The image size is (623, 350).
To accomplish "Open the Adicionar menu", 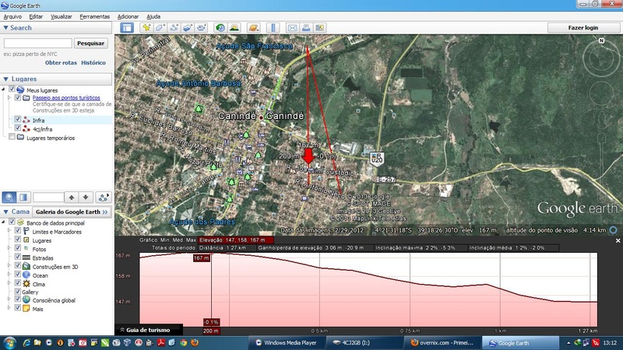I will 128,16.
